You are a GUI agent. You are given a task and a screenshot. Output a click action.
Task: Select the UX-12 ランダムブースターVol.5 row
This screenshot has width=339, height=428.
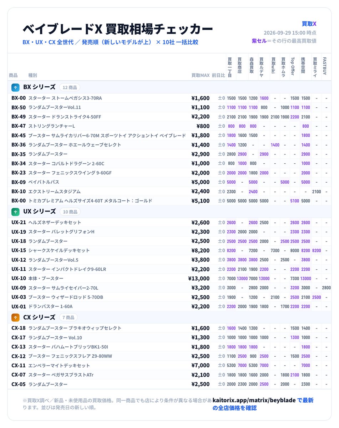[169, 260]
